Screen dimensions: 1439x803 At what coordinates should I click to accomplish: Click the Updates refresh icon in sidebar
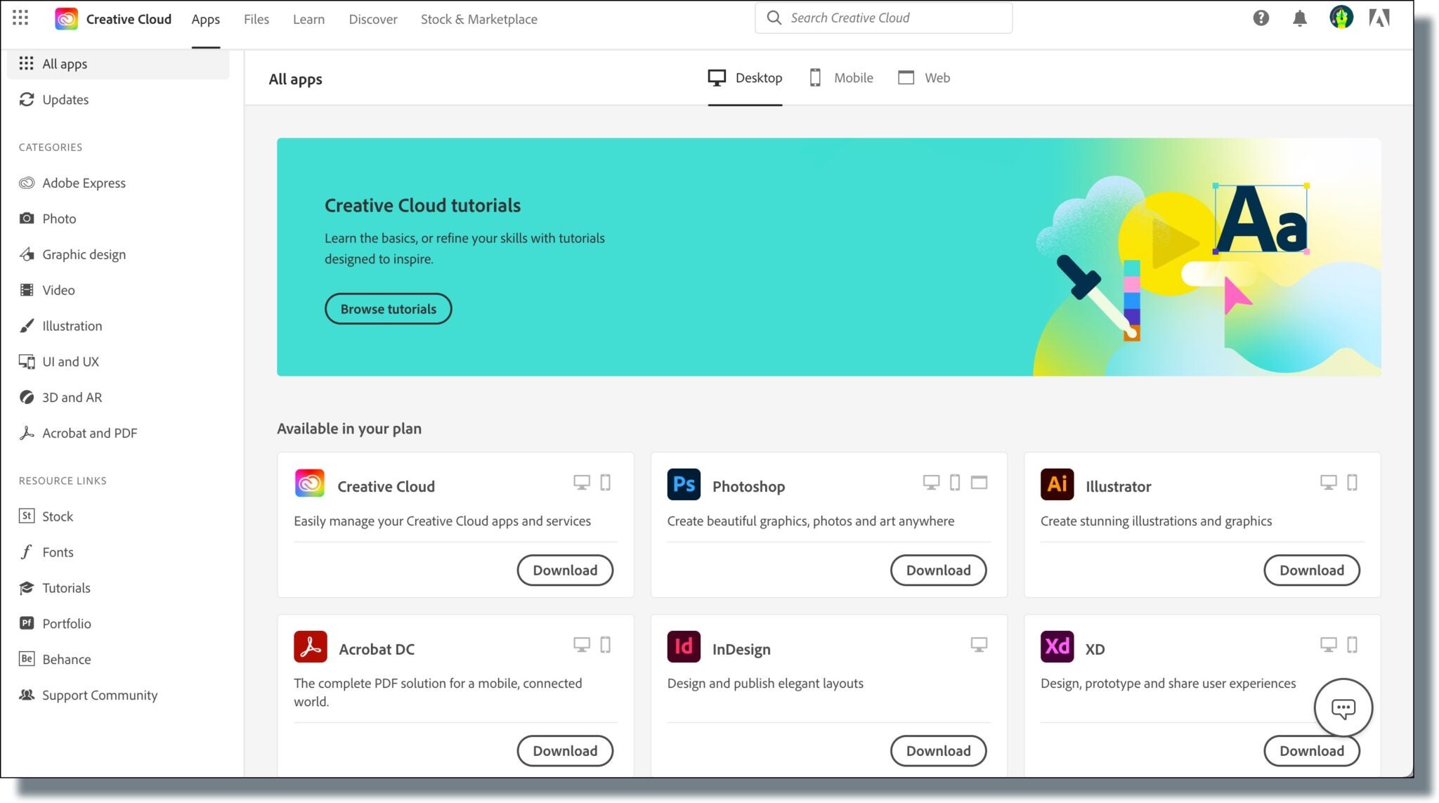pos(27,100)
